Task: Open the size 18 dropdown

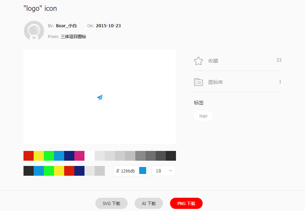Action: [x=164, y=171]
